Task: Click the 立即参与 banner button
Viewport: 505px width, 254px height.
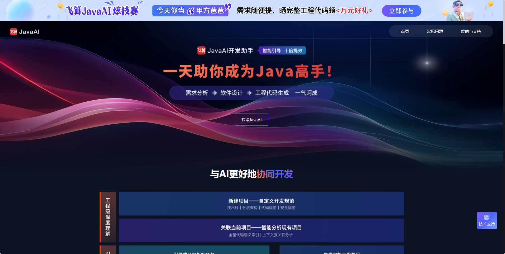Action: (x=401, y=11)
